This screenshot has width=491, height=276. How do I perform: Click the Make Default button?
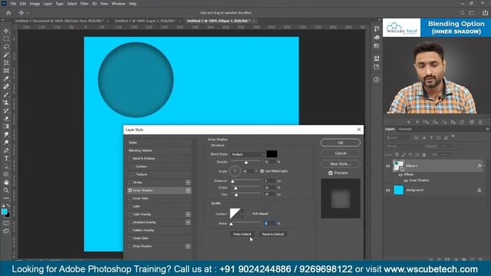(x=242, y=234)
